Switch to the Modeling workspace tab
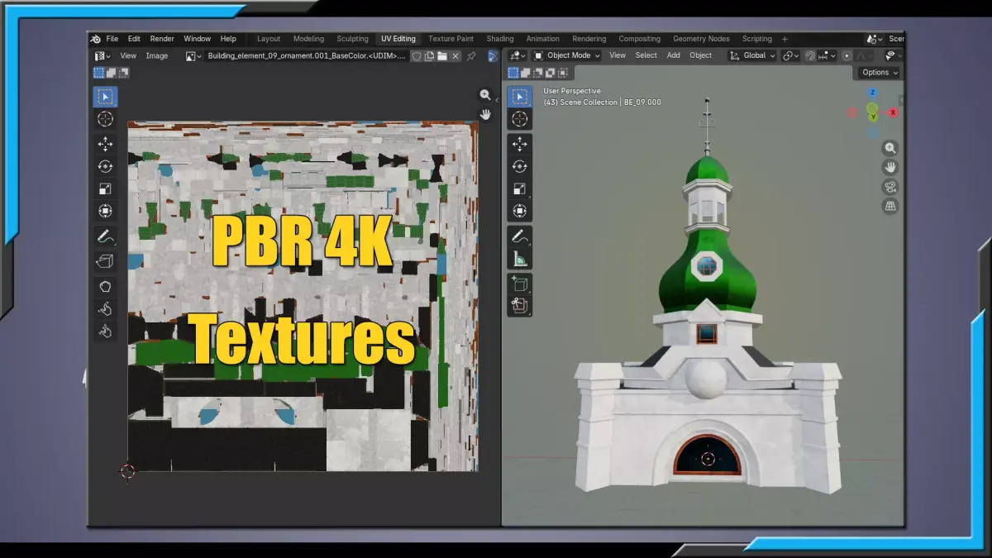 pyautogui.click(x=308, y=39)
